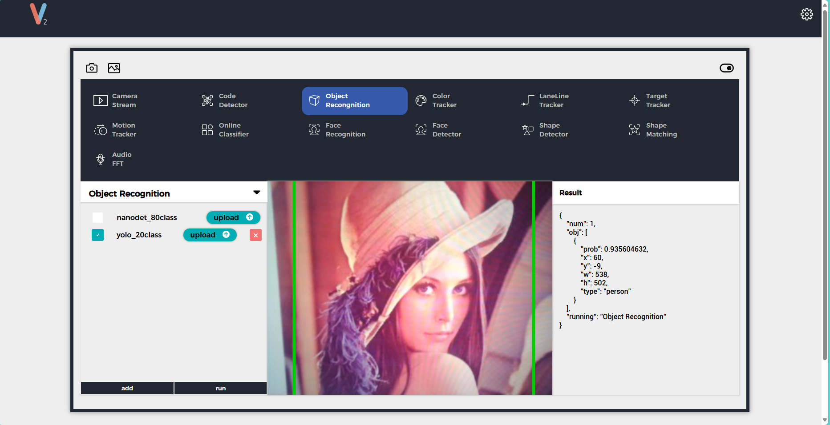Click the Face Recognition icon
Screen dimensions: 830x425
click(x=314, y=130)
